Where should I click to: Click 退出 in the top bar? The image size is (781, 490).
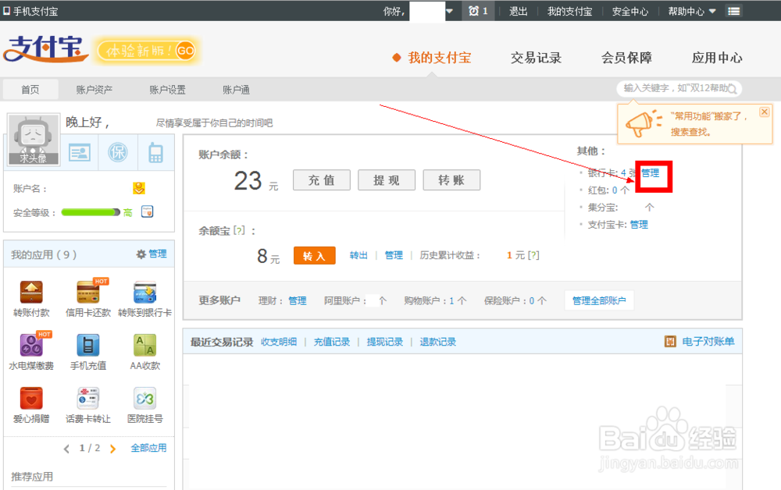pos(518,11)
